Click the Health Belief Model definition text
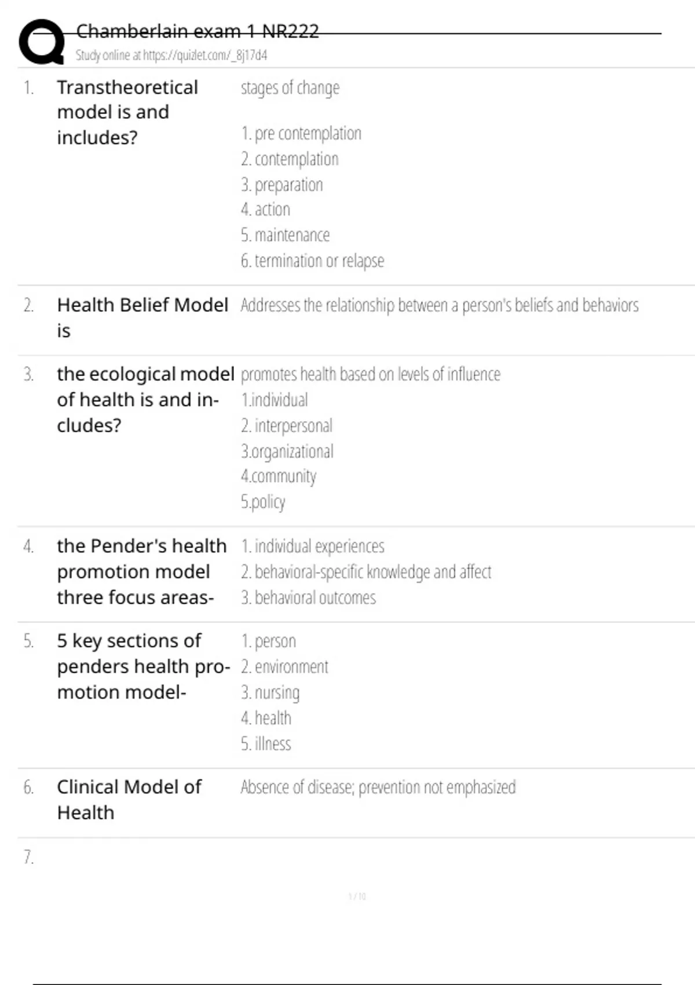The width and height of the screenshot is (695, 985). pos(440,305)
